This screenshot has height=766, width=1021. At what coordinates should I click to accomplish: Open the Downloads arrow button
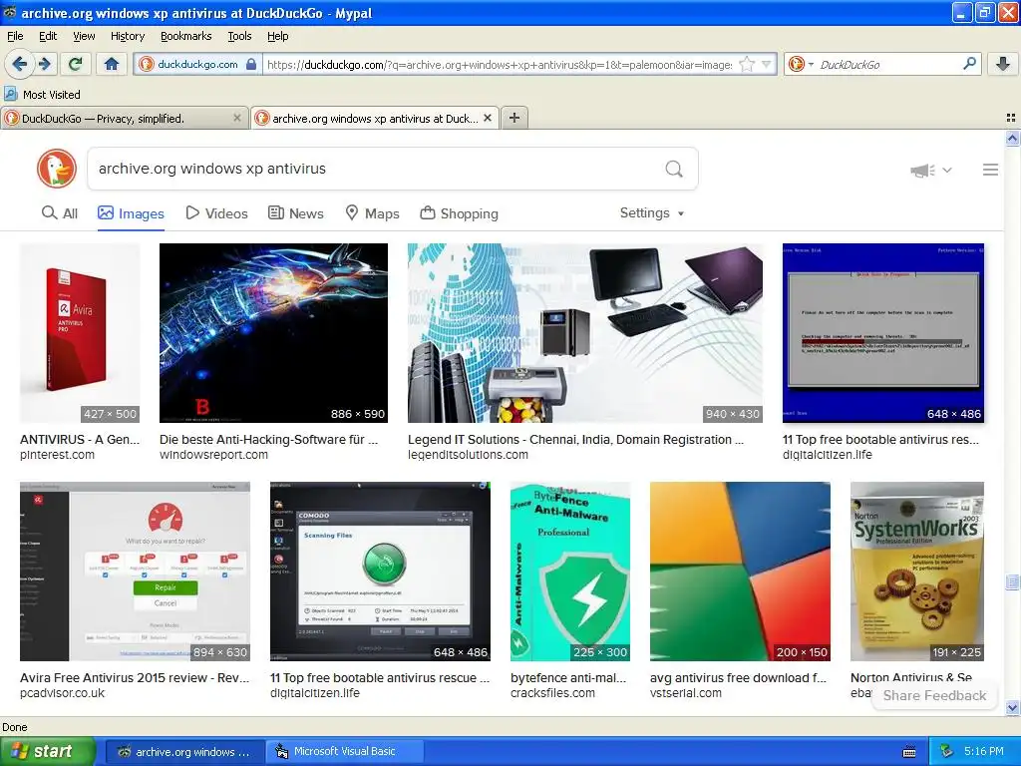[x=1003, y=64]
